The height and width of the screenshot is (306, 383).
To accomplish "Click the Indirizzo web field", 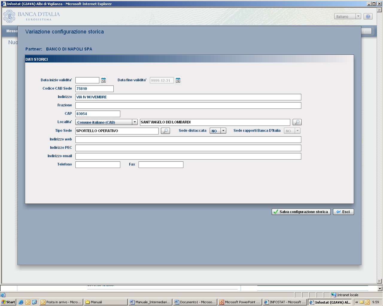I will pyautogui.click(x=188, y=140).
